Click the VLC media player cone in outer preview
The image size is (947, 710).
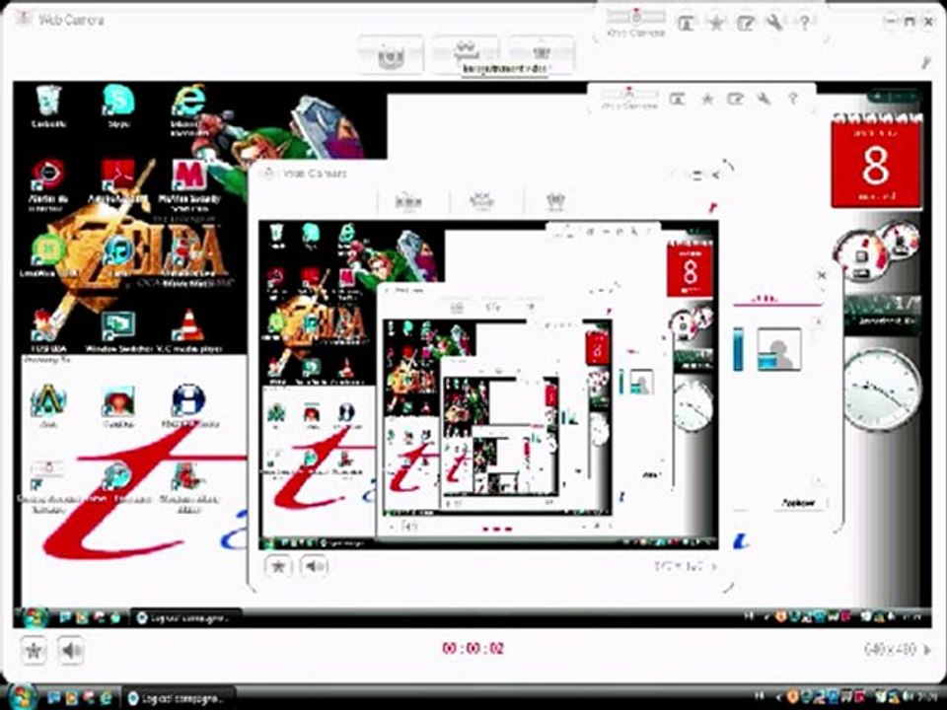(189, 331)
